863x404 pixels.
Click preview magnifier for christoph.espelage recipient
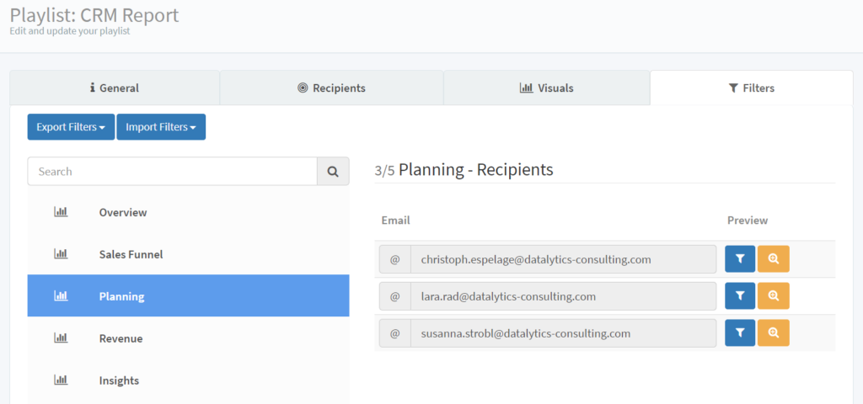click(774, 259)
